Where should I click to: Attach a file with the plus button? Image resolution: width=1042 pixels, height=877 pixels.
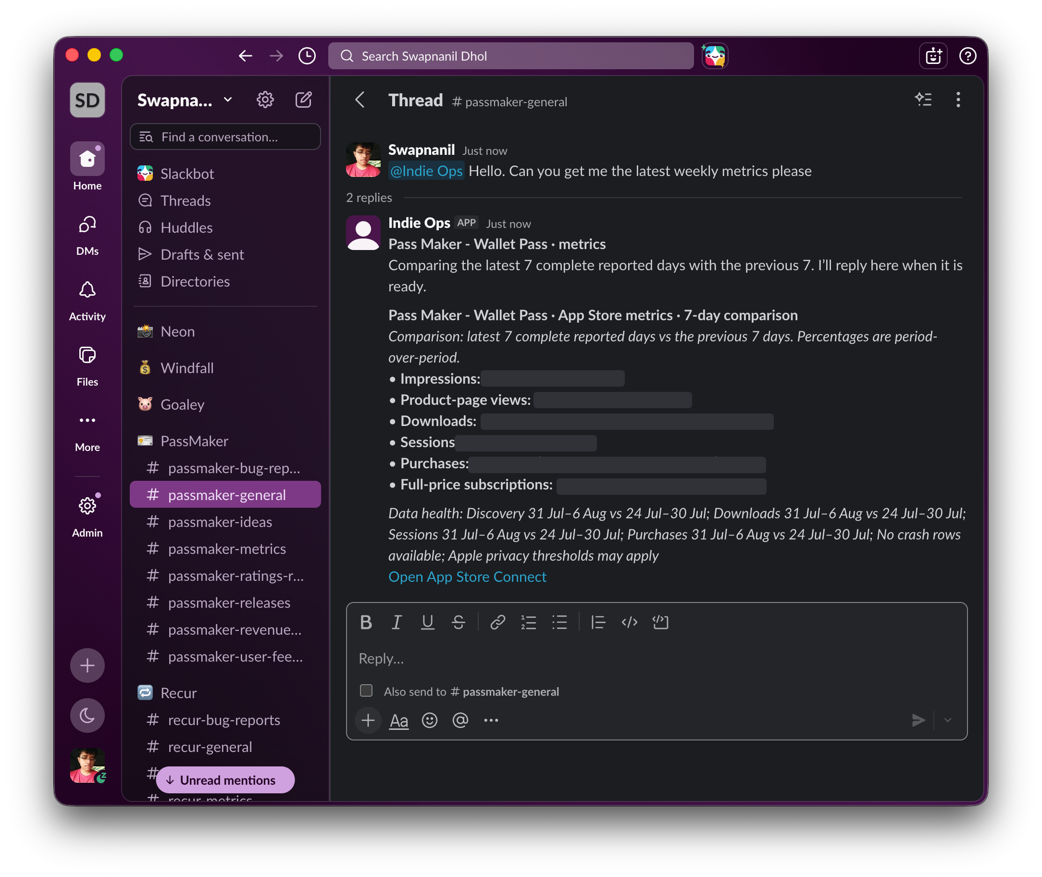[x=368, y=720]
